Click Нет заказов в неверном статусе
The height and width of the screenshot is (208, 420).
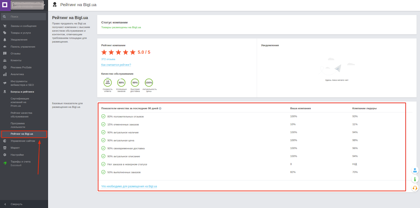tap(127, 164)
